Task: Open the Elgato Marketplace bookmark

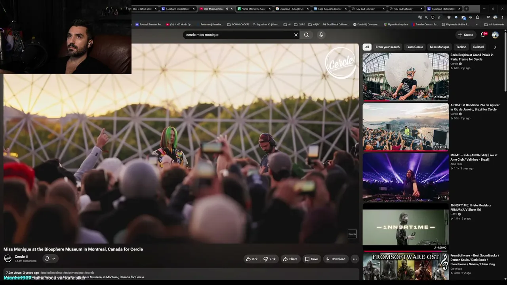Action: [x=396, y=25]
